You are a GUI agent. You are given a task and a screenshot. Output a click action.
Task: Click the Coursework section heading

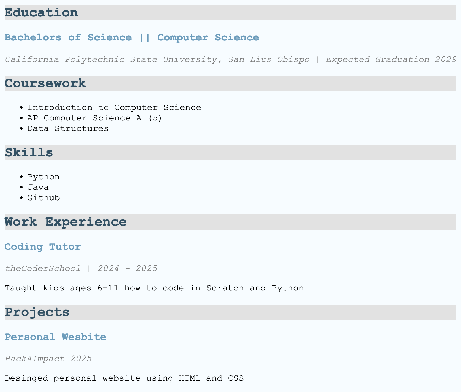pyautogui.click(x=45, y=84)
